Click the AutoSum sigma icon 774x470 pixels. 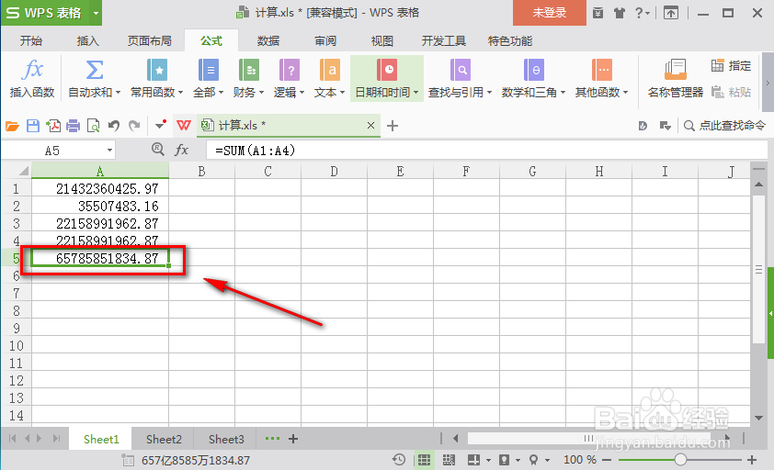coord(95,70)
